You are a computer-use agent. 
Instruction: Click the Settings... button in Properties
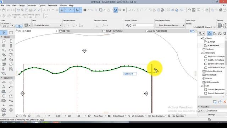[x=212, y=114]
